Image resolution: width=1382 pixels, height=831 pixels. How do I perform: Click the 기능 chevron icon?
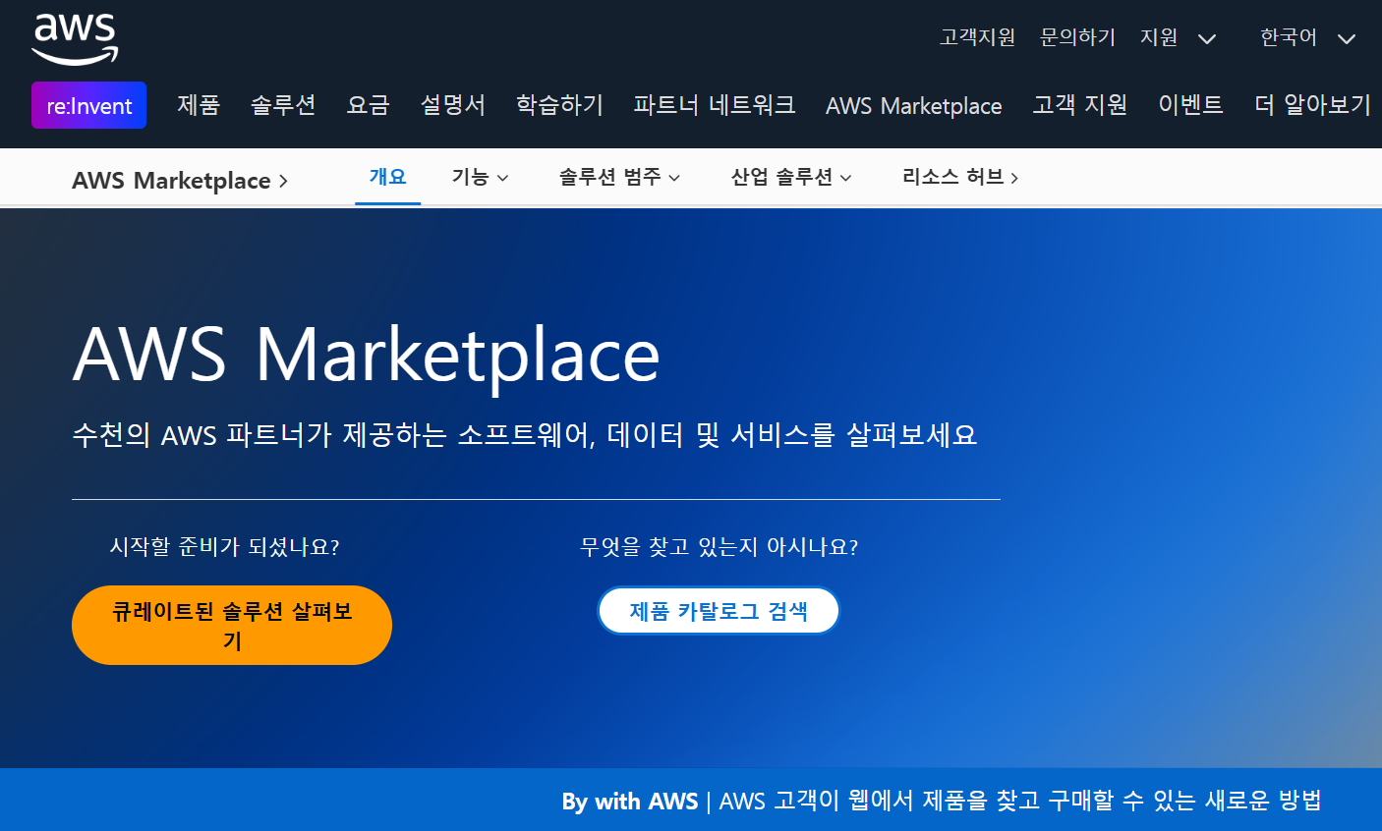505,179
